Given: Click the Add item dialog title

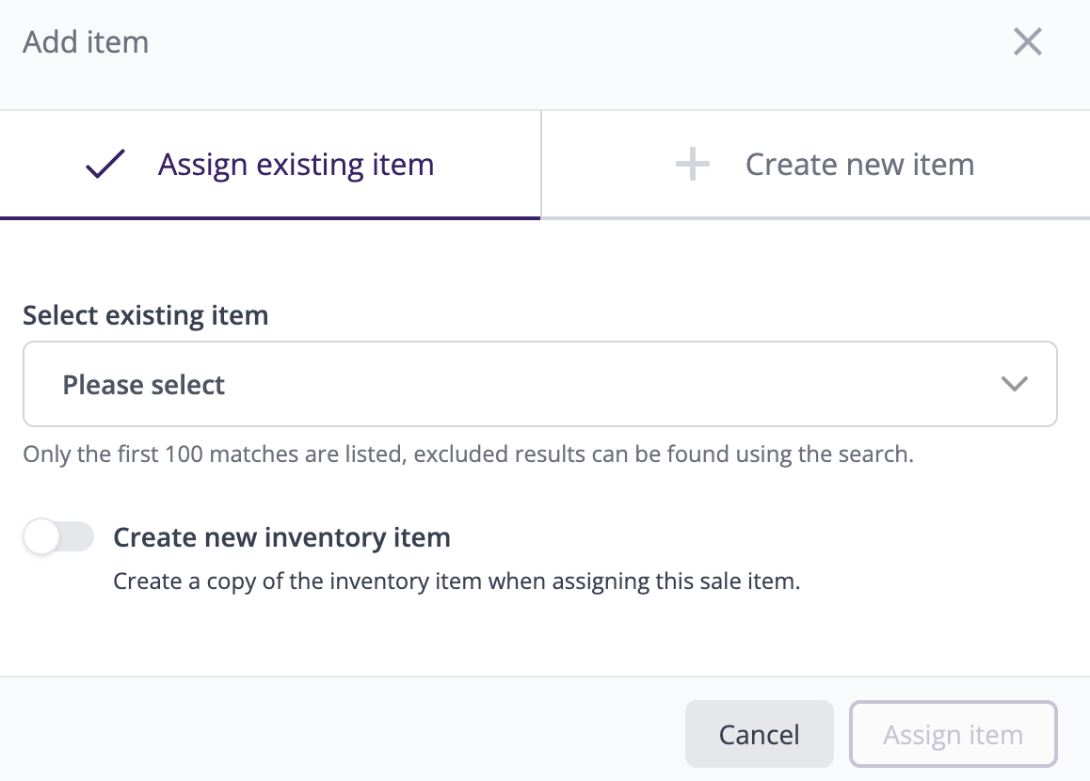Looking at the screenshot, I should click(86, 42).
